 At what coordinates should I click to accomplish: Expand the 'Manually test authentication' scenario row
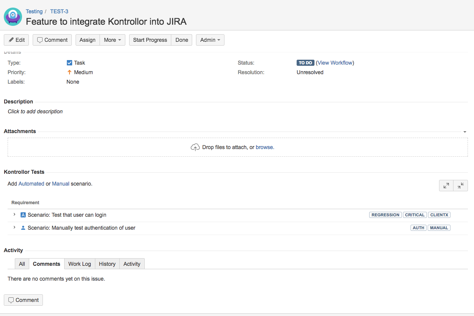click(14, 227)
